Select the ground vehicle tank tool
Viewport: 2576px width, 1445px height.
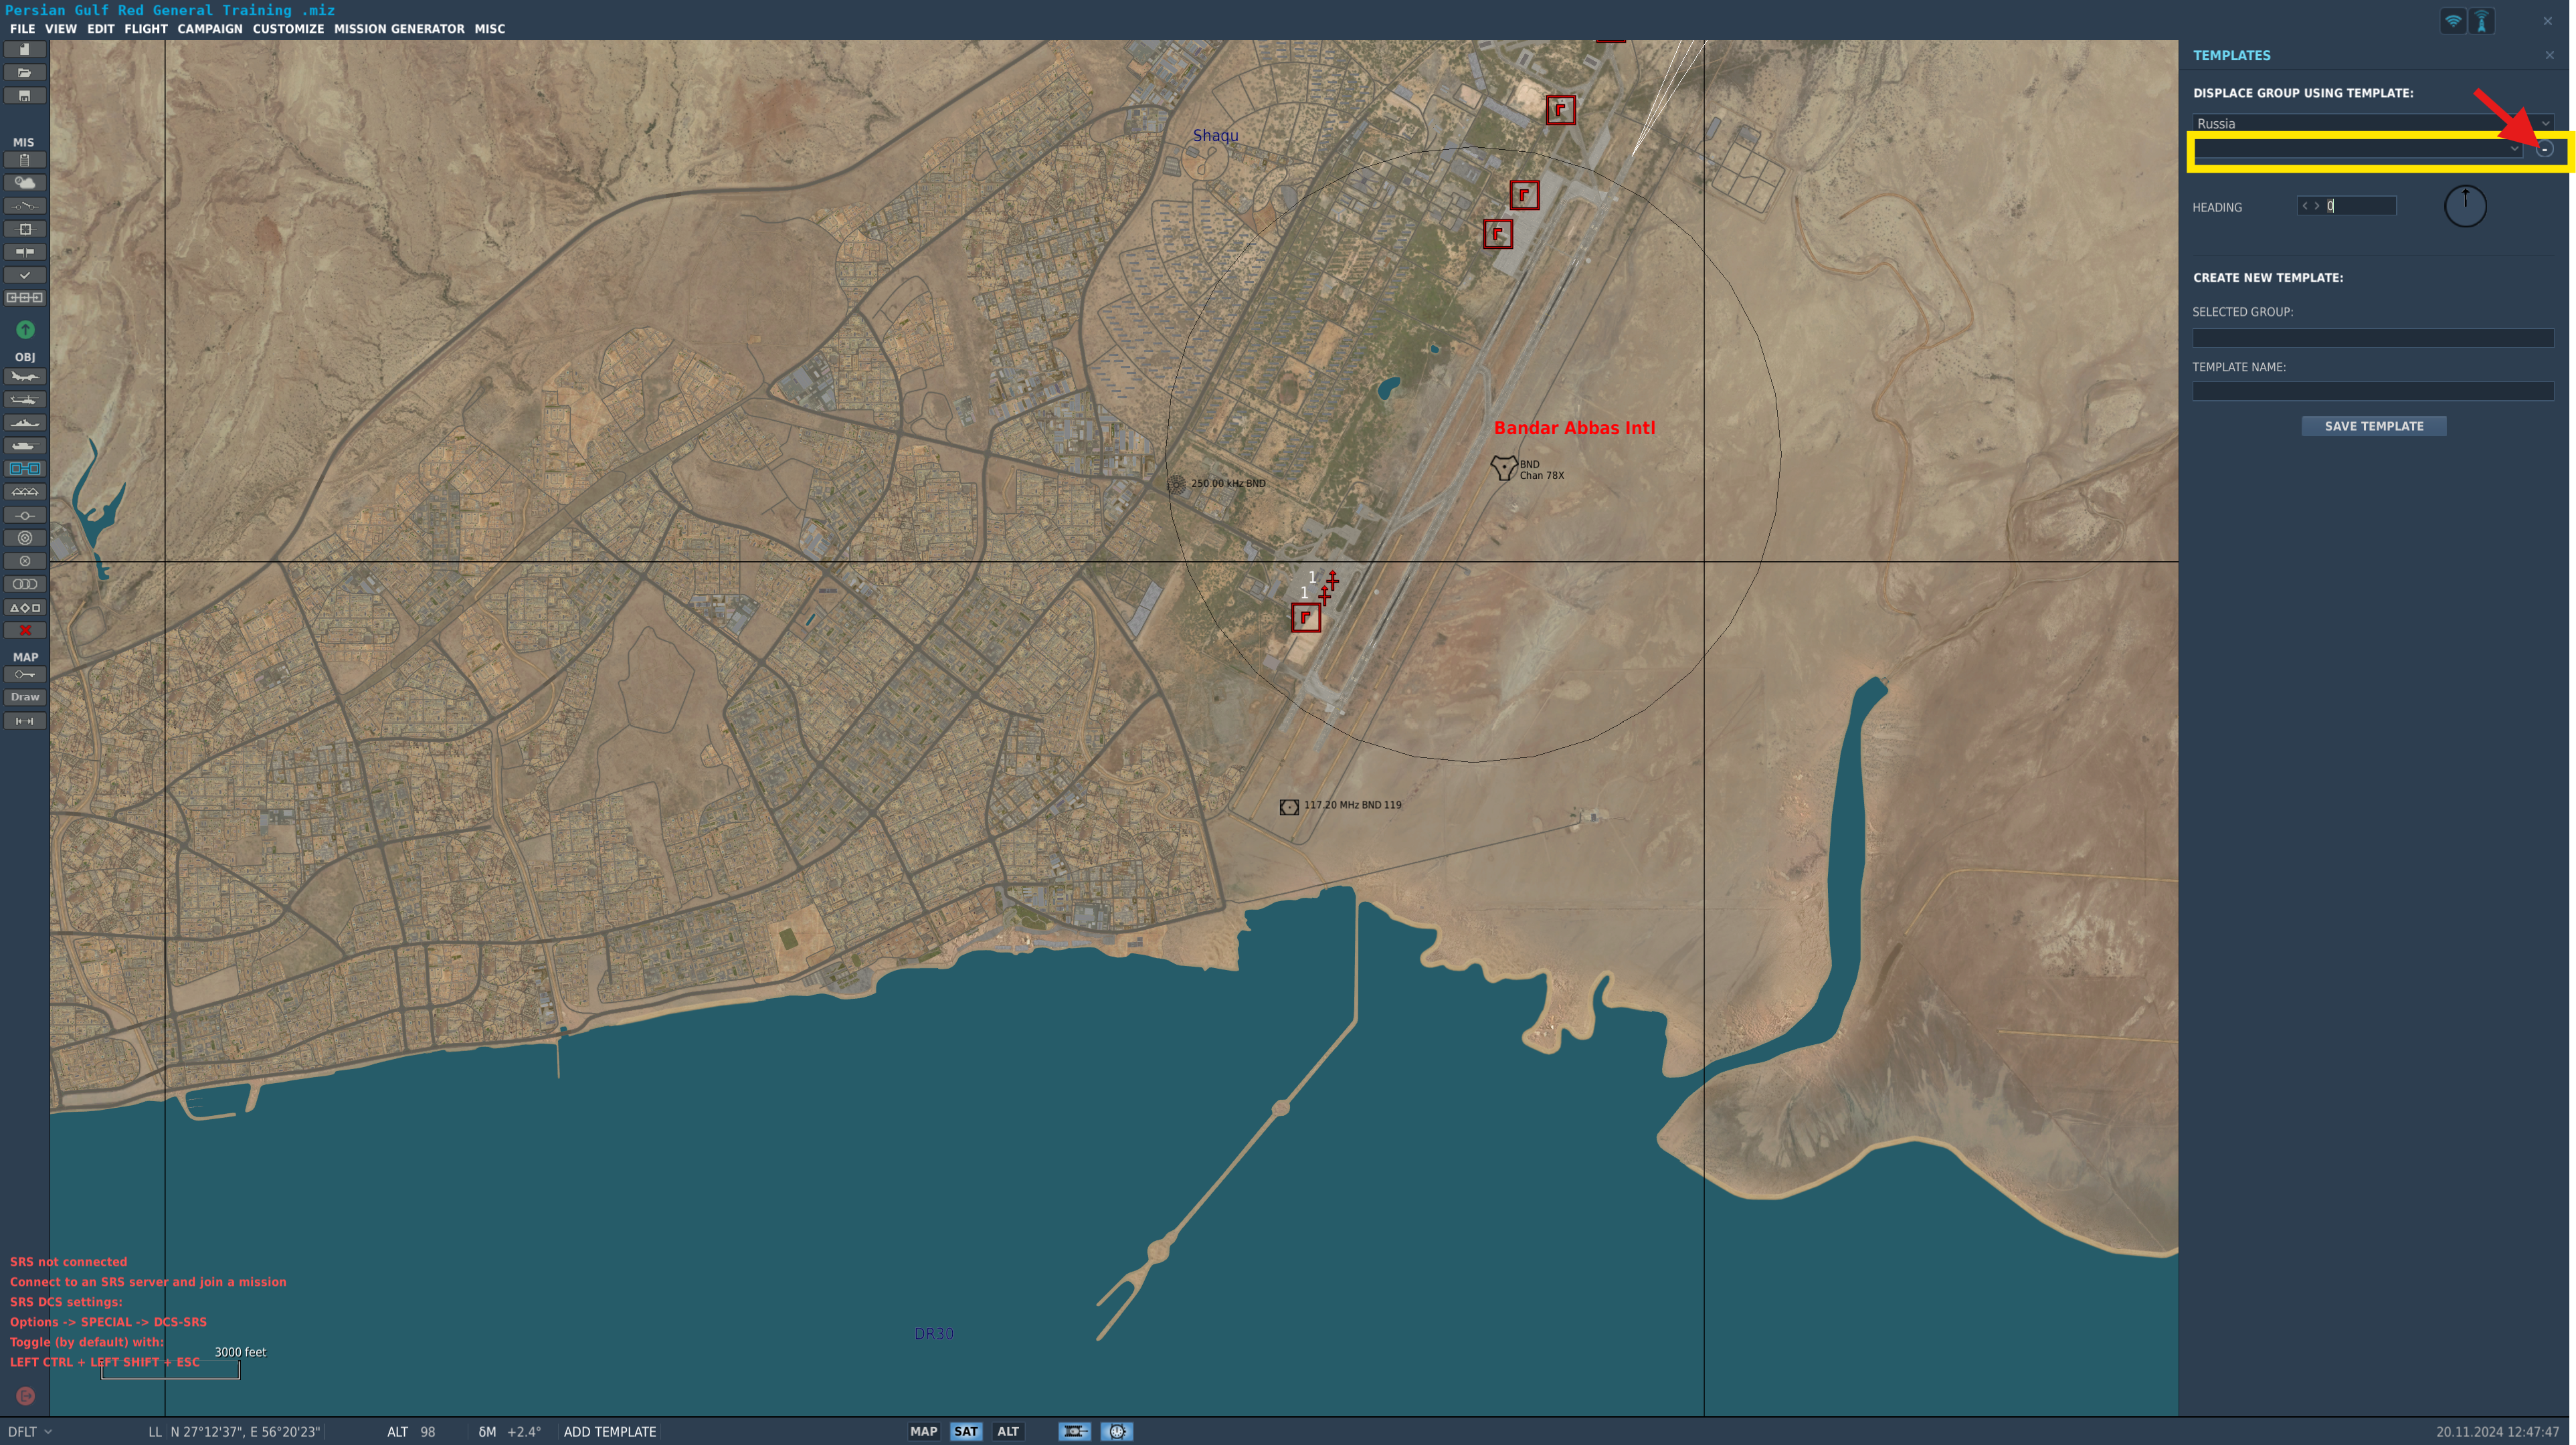[25, 446]
